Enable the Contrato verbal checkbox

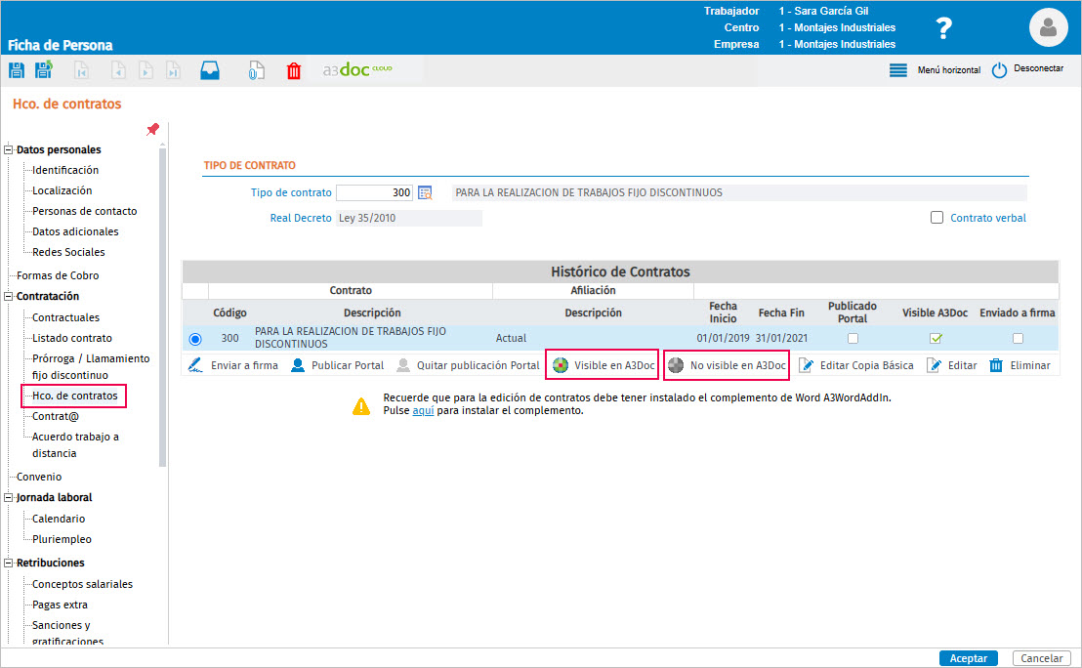coord(936,218)
